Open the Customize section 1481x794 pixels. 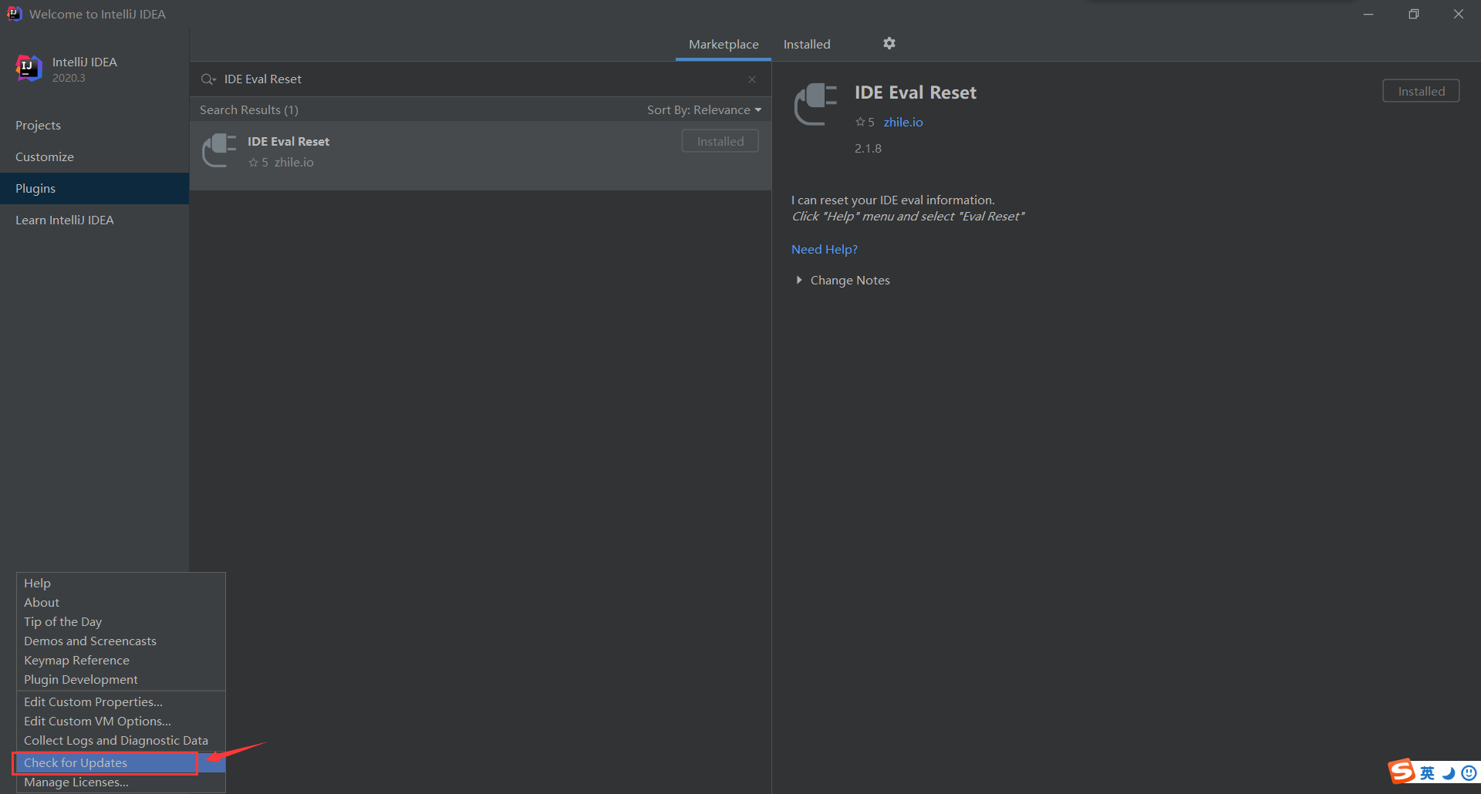point(94,156)
